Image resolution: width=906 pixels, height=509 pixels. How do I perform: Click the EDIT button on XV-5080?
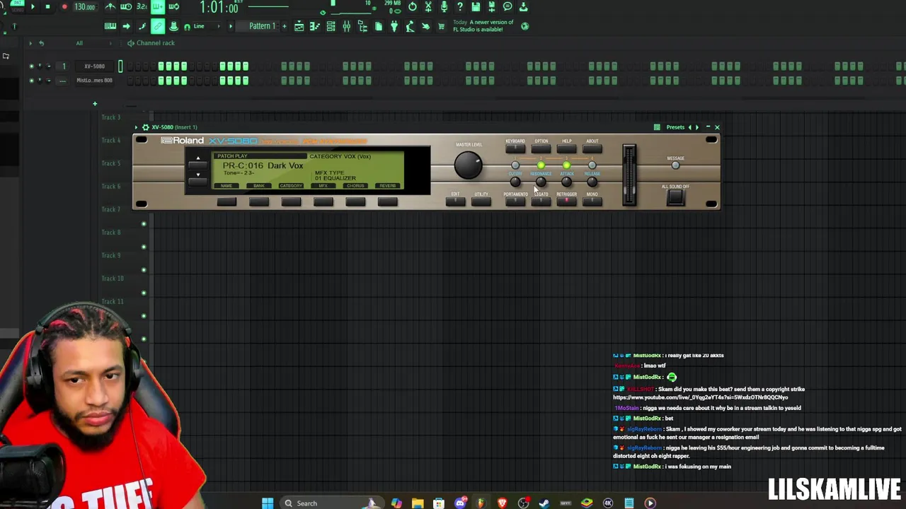(455, 201)
